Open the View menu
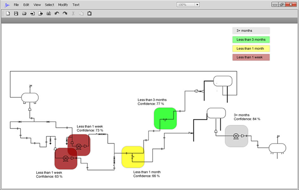The width and height of the screenshot is (299, 190). [37, 5]
